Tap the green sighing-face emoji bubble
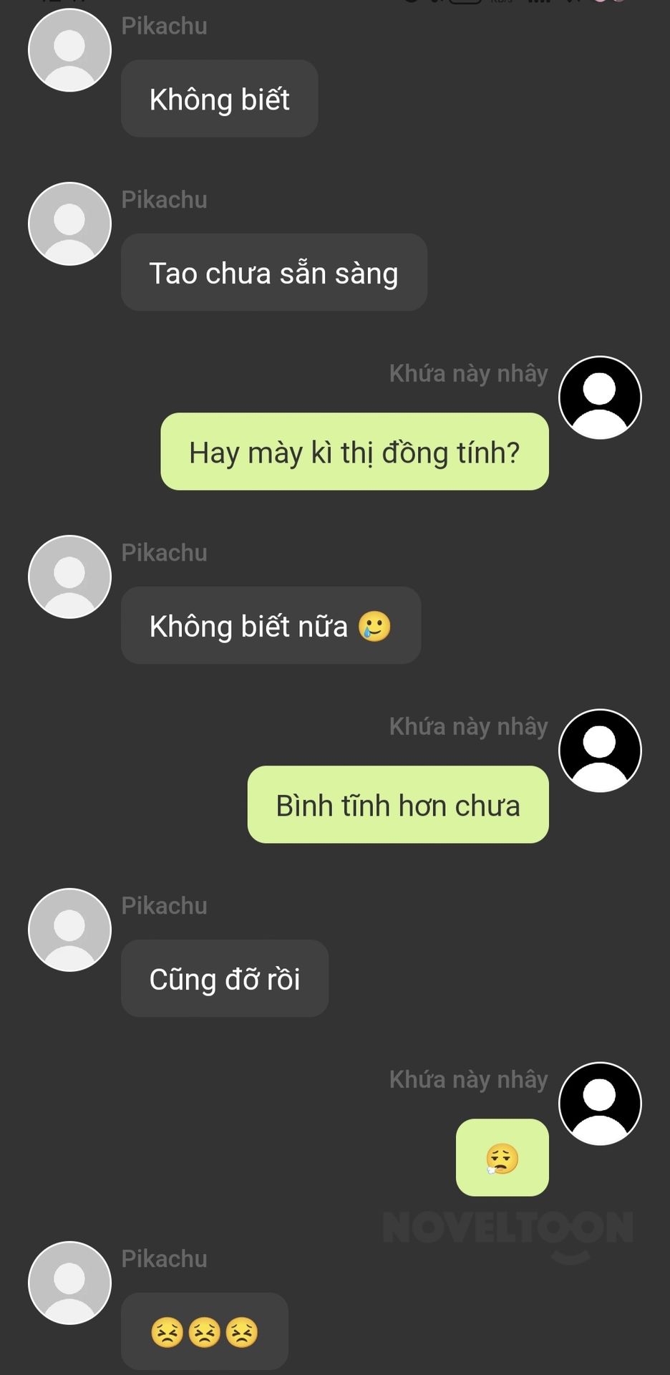 pyautogui.click(x=502, y=1157)
